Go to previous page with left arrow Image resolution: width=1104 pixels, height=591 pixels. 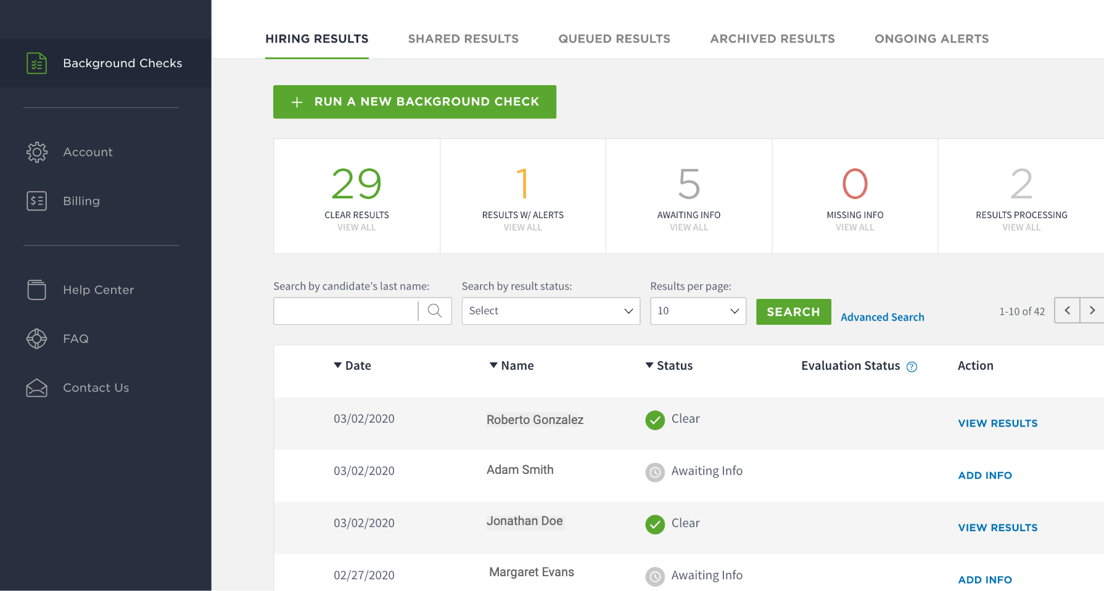[x=1067, y=311]
